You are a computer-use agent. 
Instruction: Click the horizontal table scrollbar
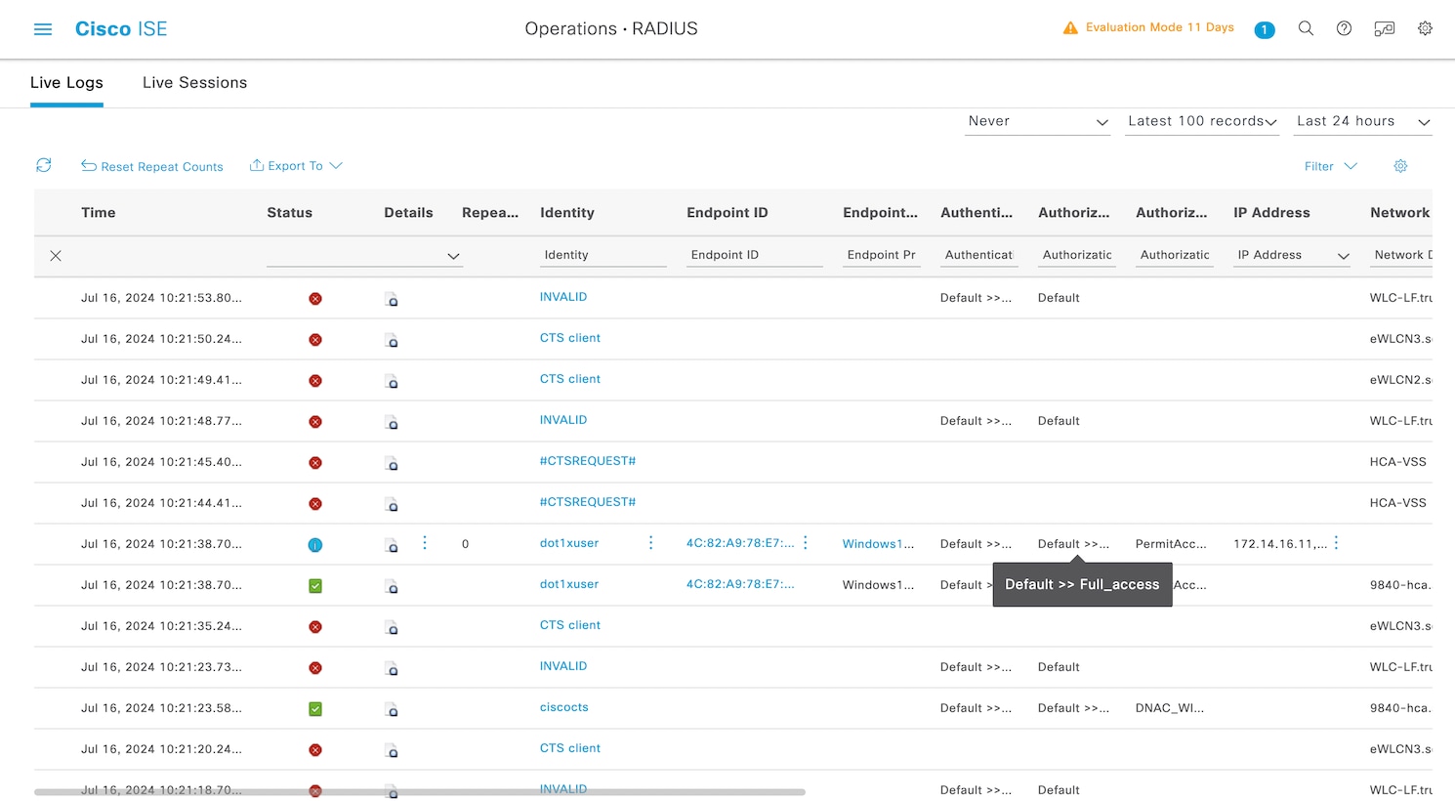click(x=420, y=792)
